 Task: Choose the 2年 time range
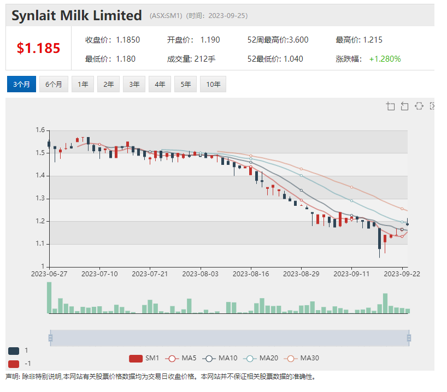pyautogui.click(x=108, y=84)
